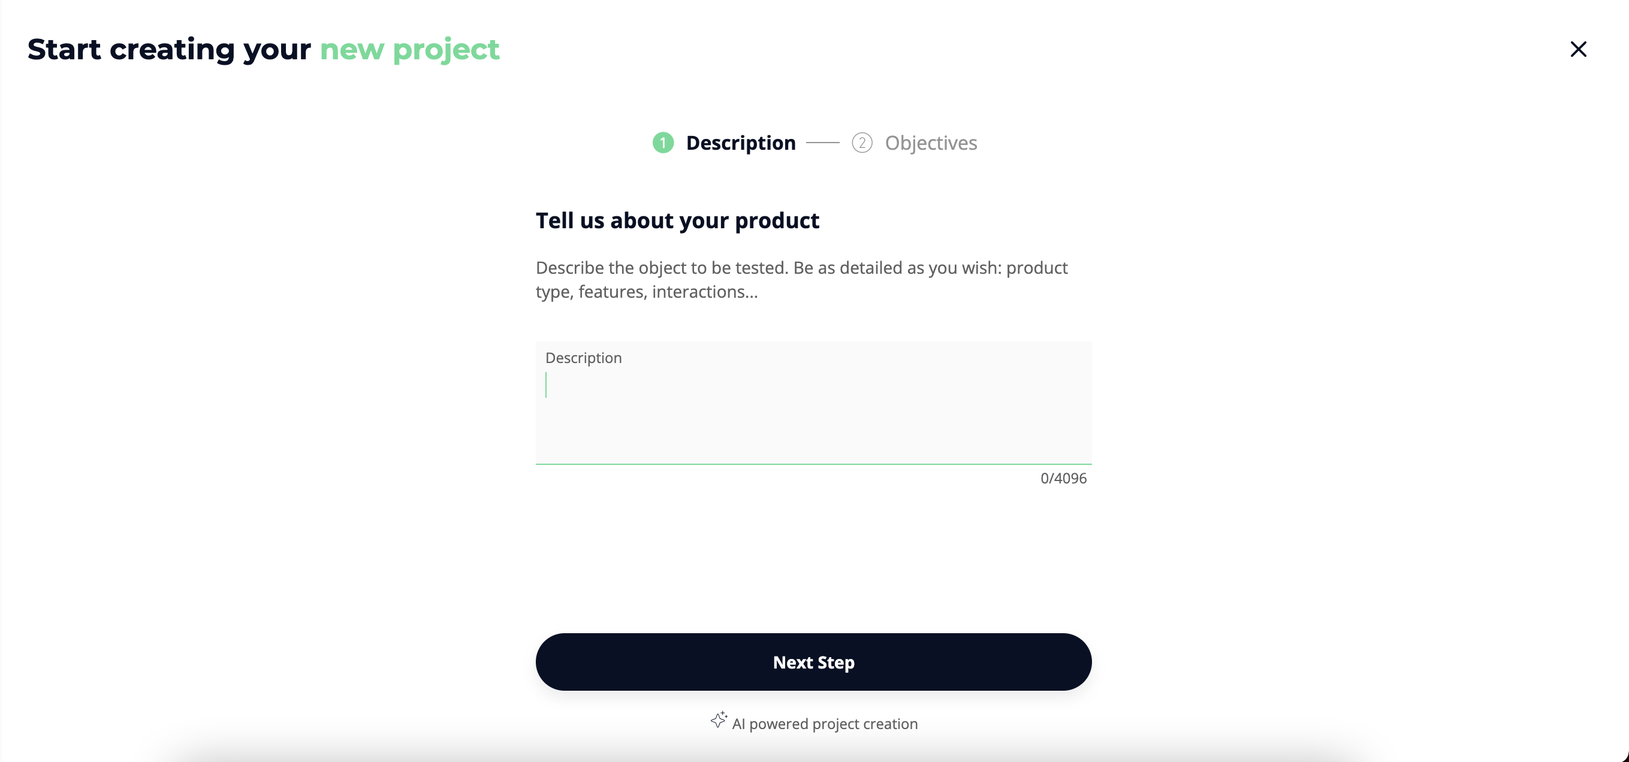1629x762 pixels.
Task: Click the AI sparkle icon
Action: (719, 719)
